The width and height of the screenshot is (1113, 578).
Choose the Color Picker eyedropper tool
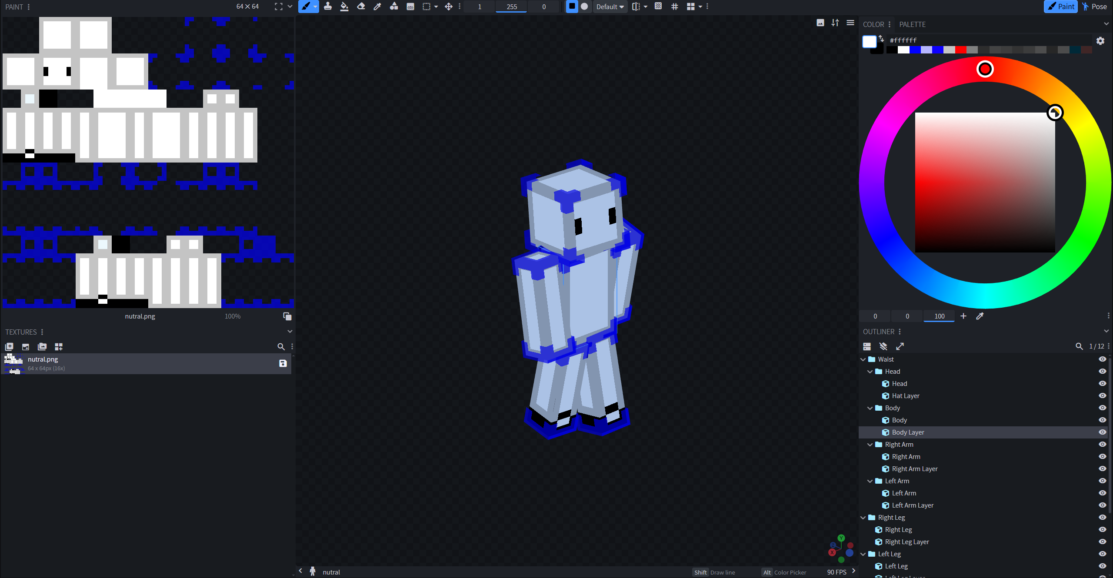(x=377, y=7)
